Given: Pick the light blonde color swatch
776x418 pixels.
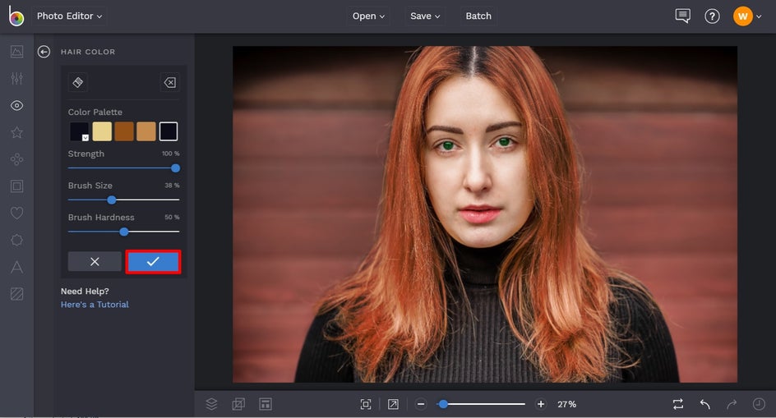Looking at the screenshot, I should [x=102, y=131].
